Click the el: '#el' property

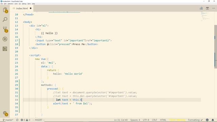click(x=48, y=63)
